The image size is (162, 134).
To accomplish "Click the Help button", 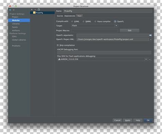I will pos(138,120).
